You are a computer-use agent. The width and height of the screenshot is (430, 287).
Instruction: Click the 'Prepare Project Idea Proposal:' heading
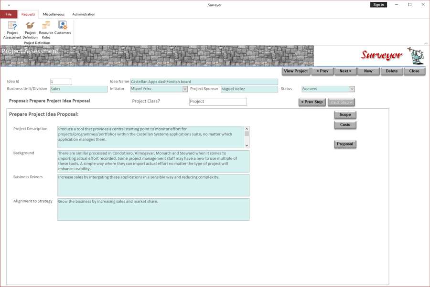pyautogui.click(x=43, y=114)
